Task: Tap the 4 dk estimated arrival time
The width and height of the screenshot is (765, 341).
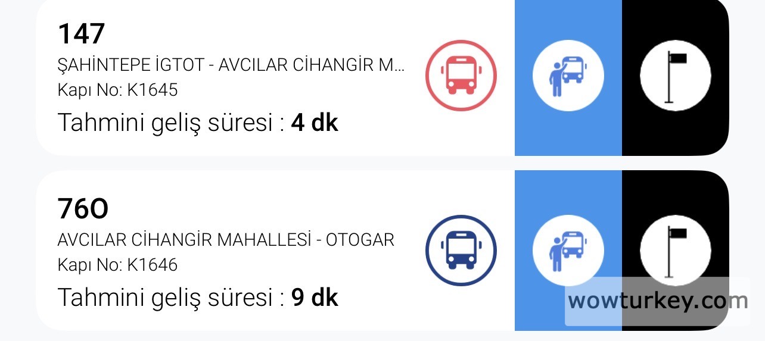Action: [315, 123]
